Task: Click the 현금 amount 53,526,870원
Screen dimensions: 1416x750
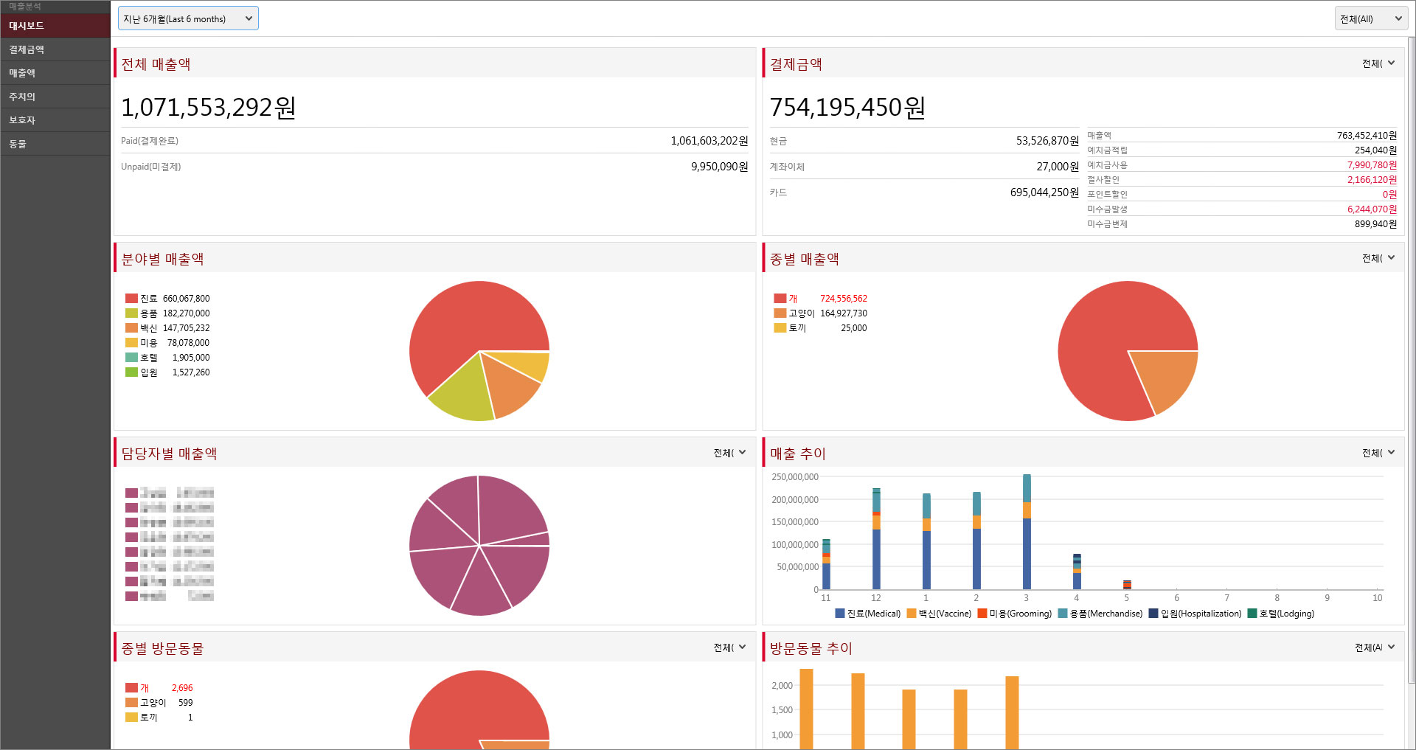Action: click(1047, 141)
